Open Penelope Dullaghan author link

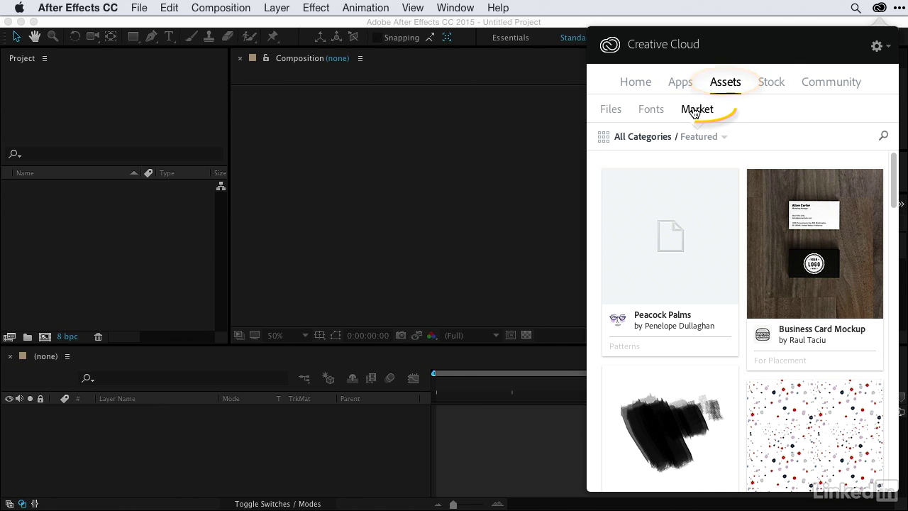click(680, 326)
